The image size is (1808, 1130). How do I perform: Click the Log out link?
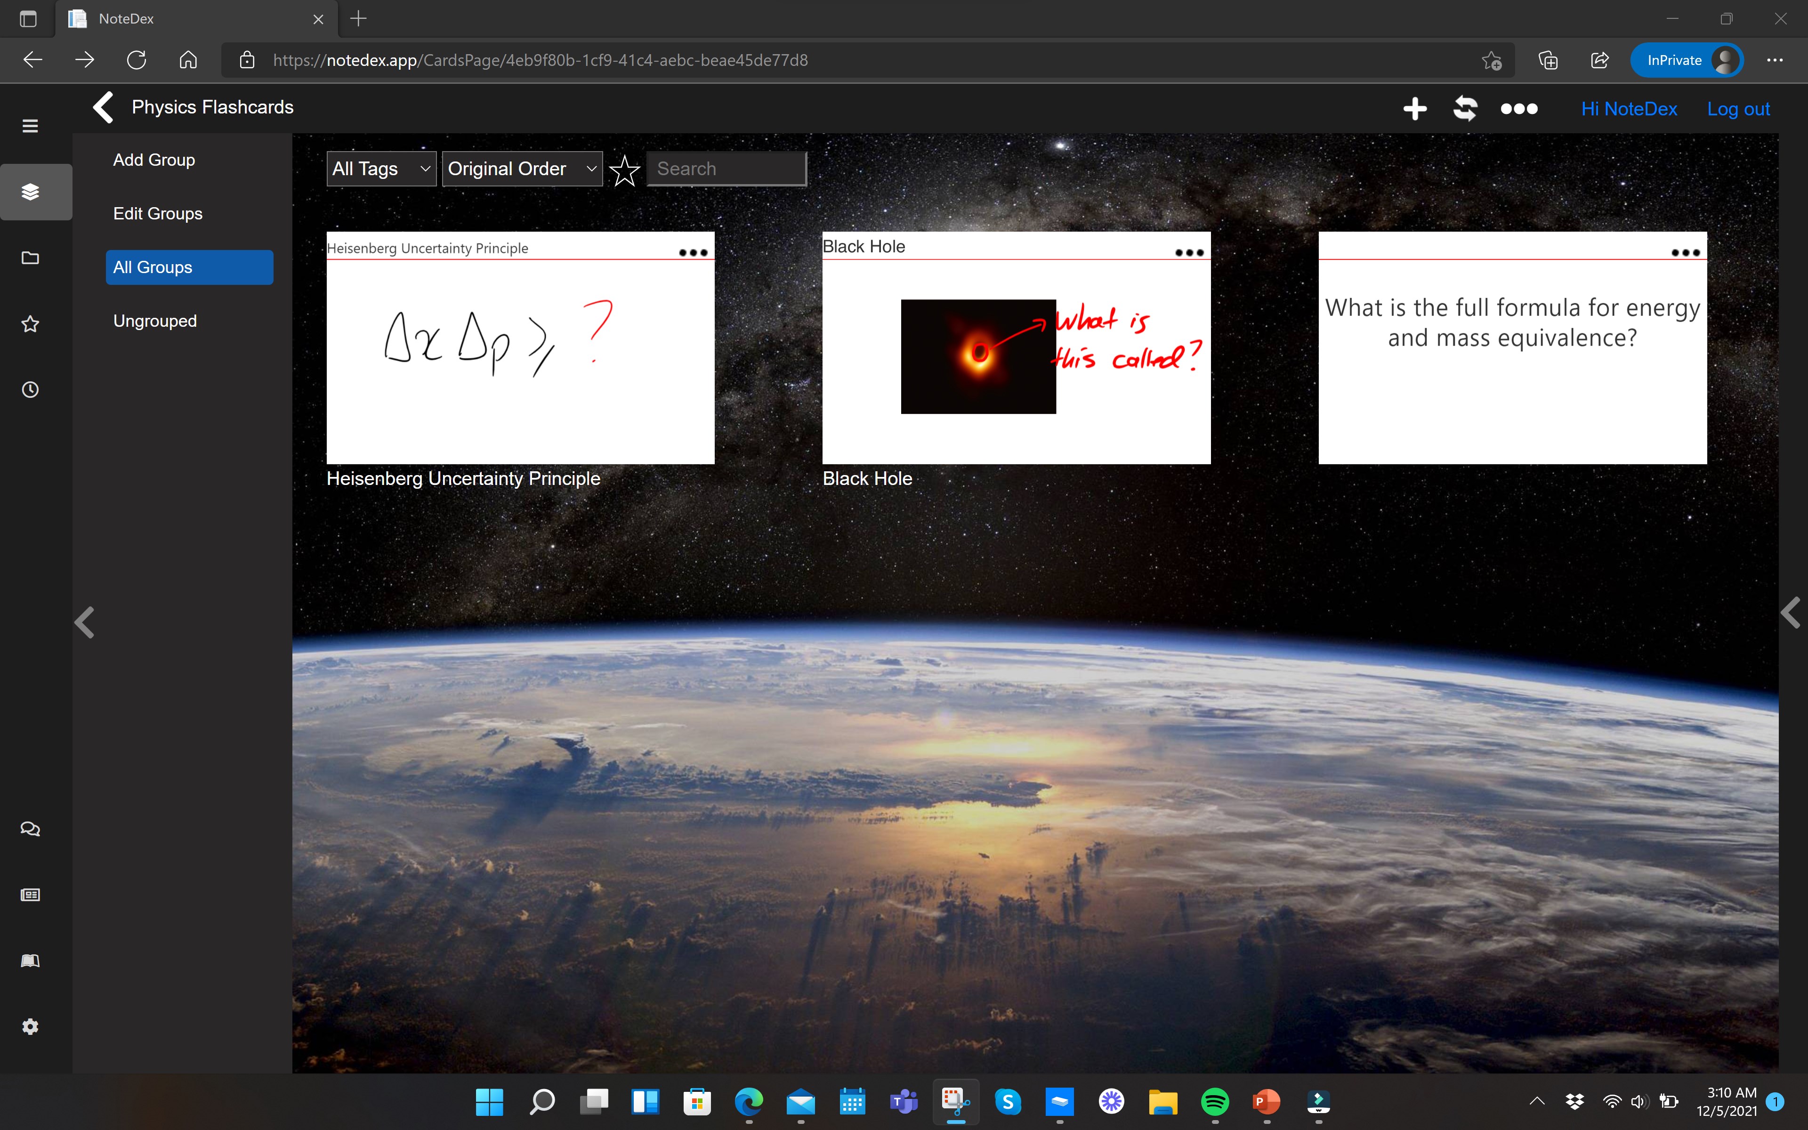[x=1738, y=109]
